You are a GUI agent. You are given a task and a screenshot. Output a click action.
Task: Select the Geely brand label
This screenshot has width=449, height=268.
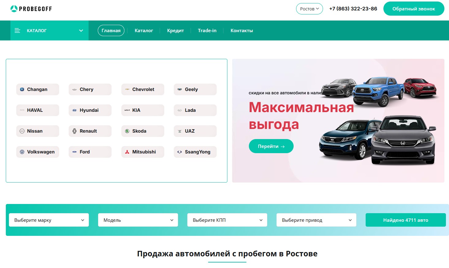click(191, 89)
